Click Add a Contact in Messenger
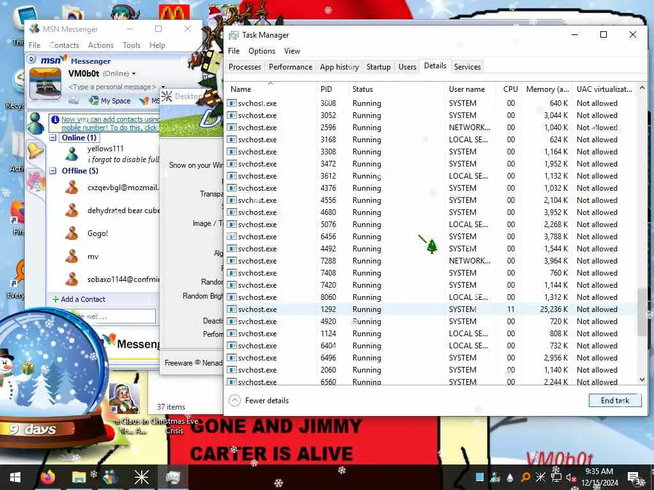Viewport: 654px width, 490px height. click(79, 299)
